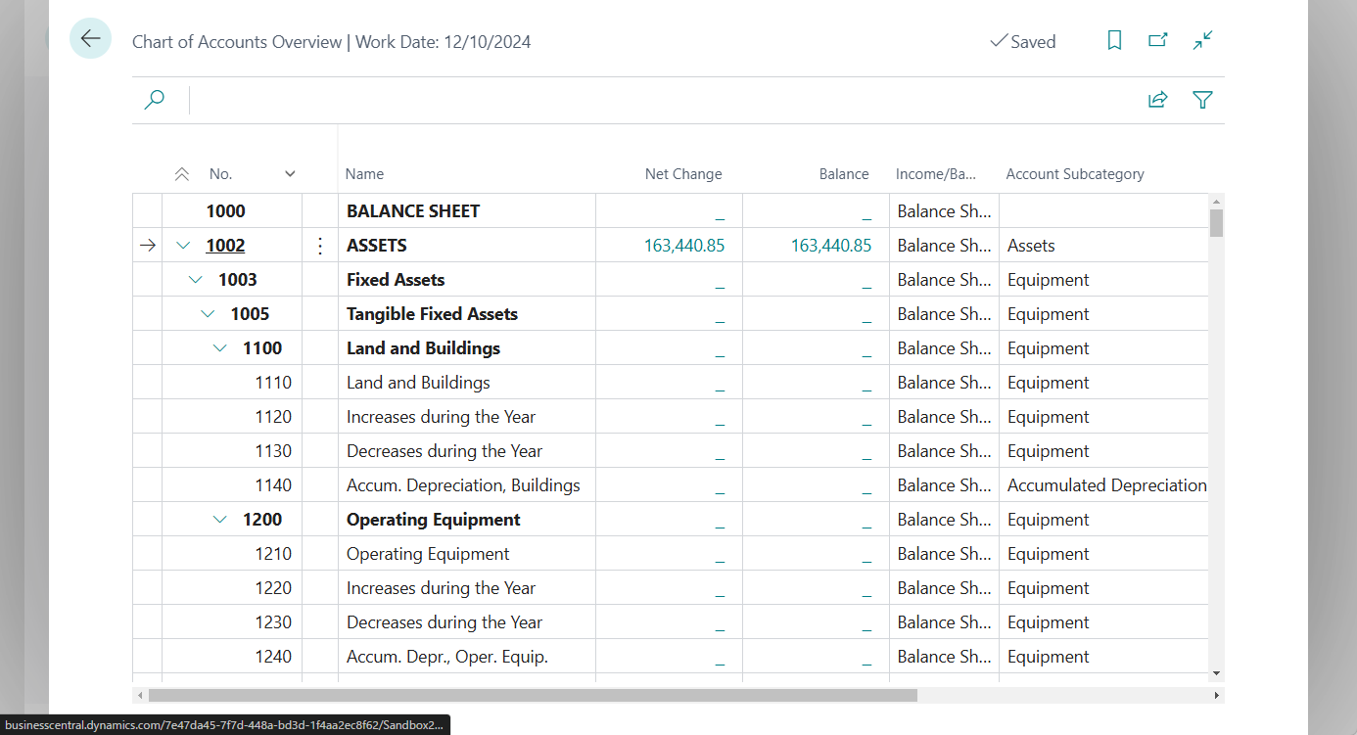Bookmark this page with the bookmark icon
The height and width of the screenshot is (735, 1357).
click(x=1114, y=40)
